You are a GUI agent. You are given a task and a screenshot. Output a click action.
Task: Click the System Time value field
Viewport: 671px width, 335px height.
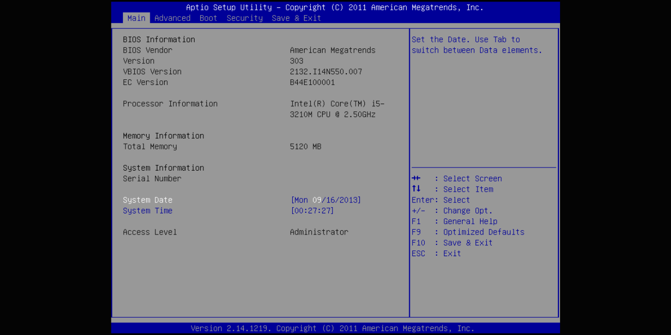pyautogui.click(x=312, y=211)
